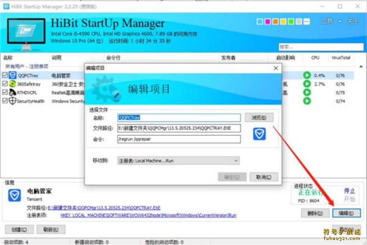Click the green play icon for 360Safetray

(307, 84)
